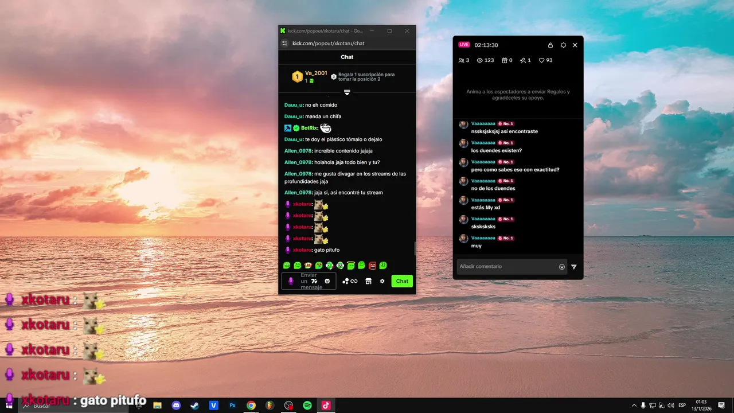Open TikTok Live Studio from the taskbar
This screenshot has width=734, height=413.
click(x=326, y=406)
